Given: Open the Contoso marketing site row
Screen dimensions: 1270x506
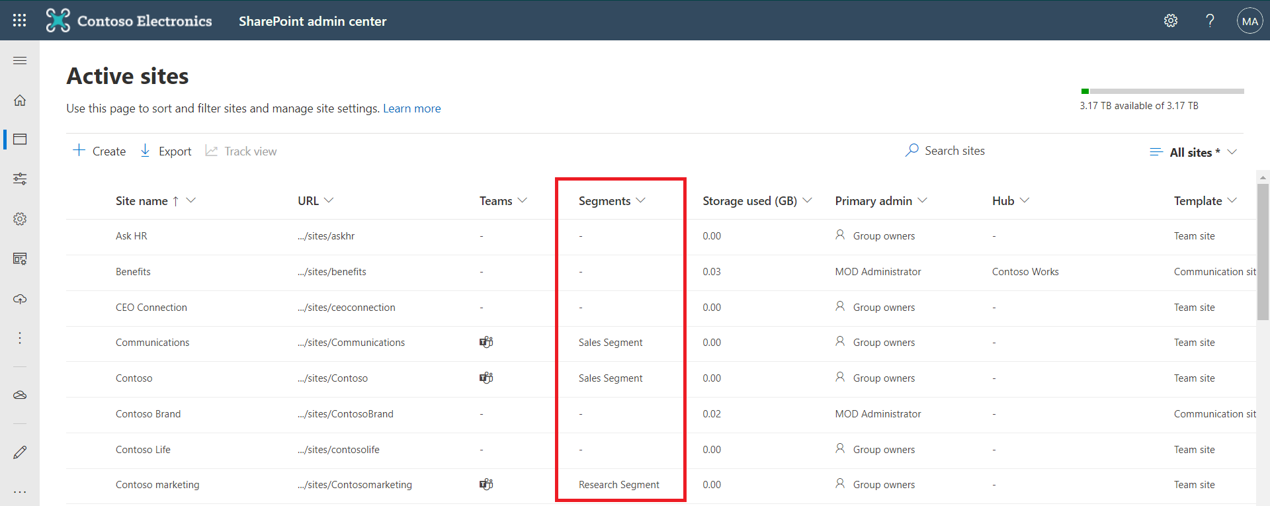Looking at the screenshot, I should 157,485.
